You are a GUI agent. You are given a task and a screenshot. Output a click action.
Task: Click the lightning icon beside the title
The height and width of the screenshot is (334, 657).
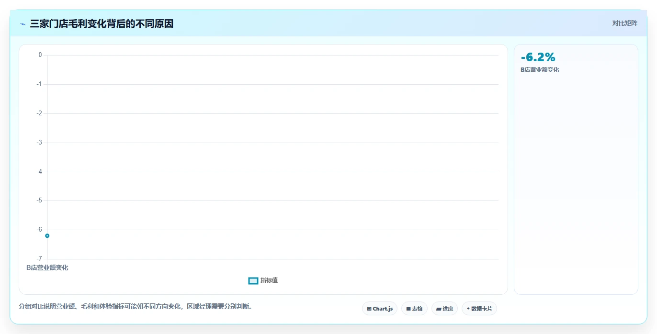coord(23,23)
